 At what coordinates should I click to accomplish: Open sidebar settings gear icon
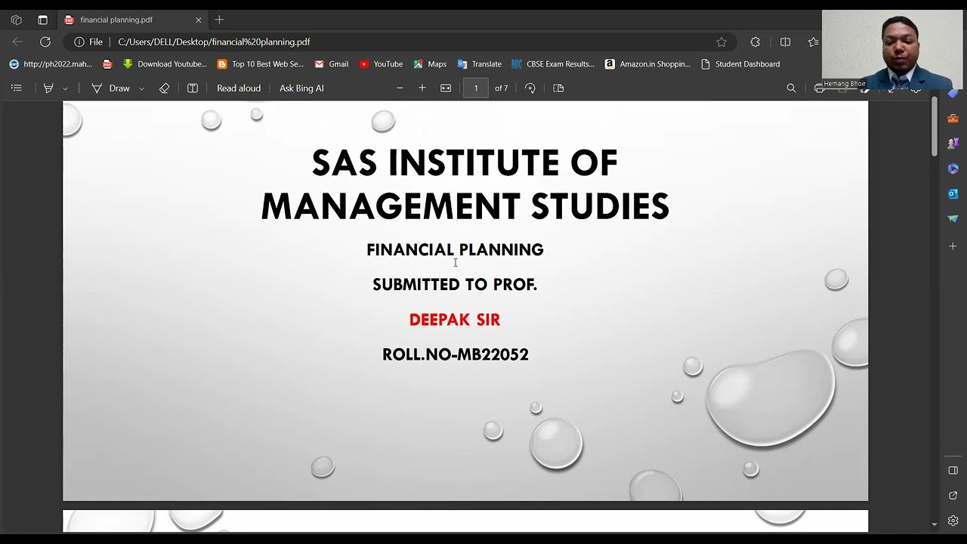953,521
